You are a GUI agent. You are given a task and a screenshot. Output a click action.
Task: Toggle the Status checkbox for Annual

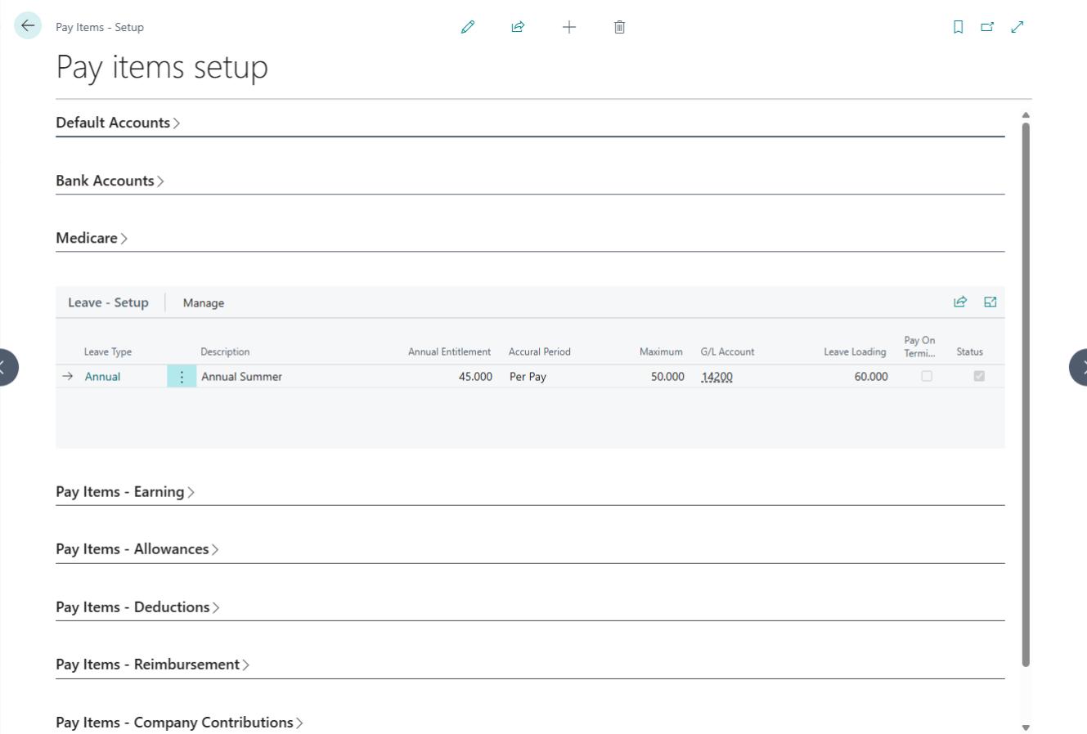[x=979, y=377]
